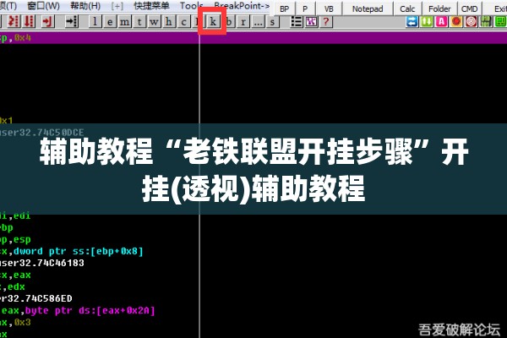This screenshot has width=507, height=338.
Task: Click the Trace over toolbar icon
Action: coord(29,22)
